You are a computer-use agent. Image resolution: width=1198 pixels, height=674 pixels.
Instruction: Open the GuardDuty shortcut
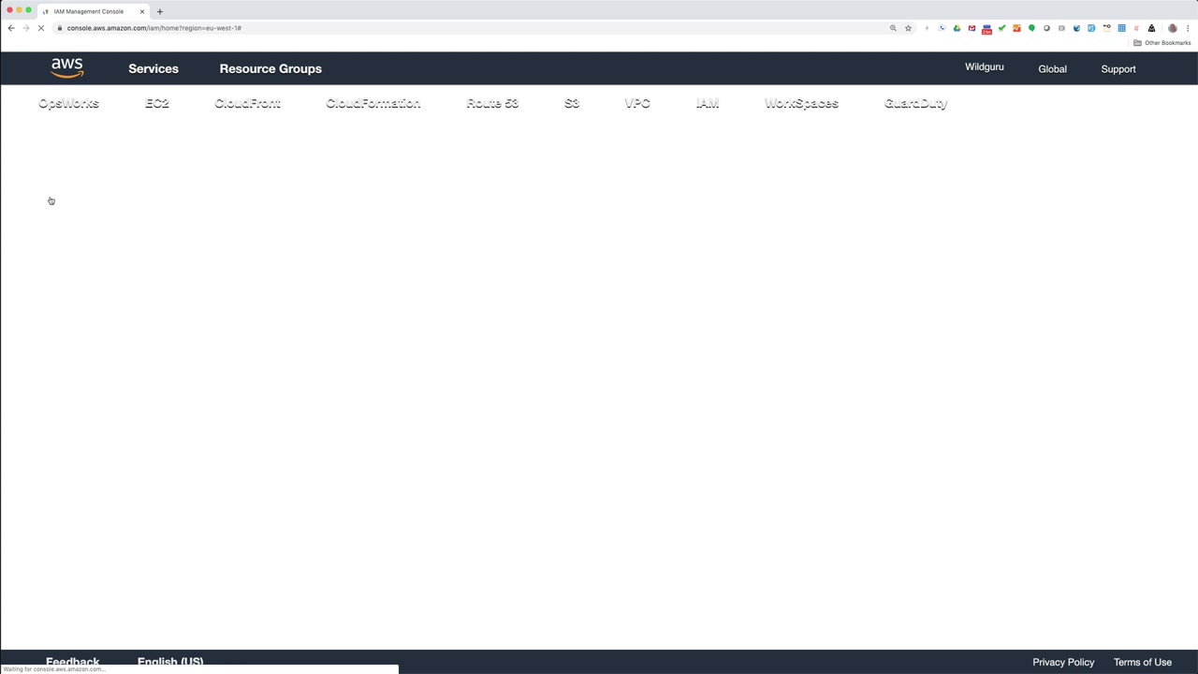915,103
